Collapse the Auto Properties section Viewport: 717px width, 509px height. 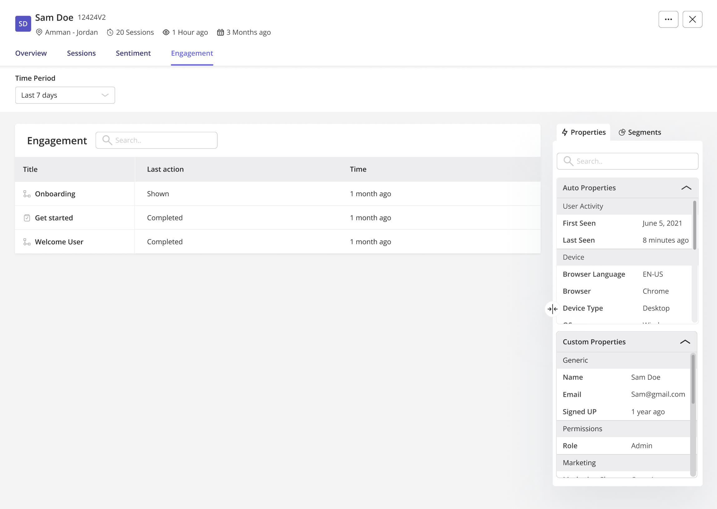point(686,188)
